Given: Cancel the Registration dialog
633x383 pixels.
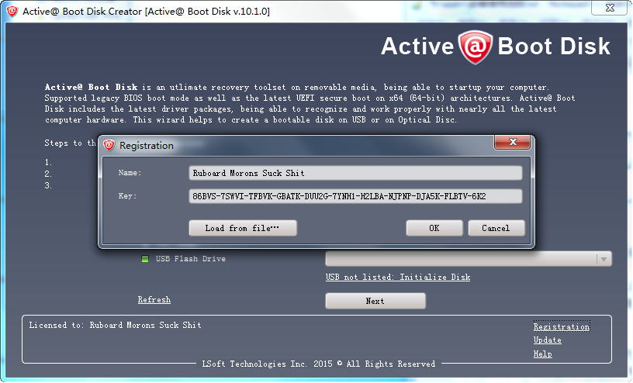Looking at the screenshot, I should pos(496,228).
